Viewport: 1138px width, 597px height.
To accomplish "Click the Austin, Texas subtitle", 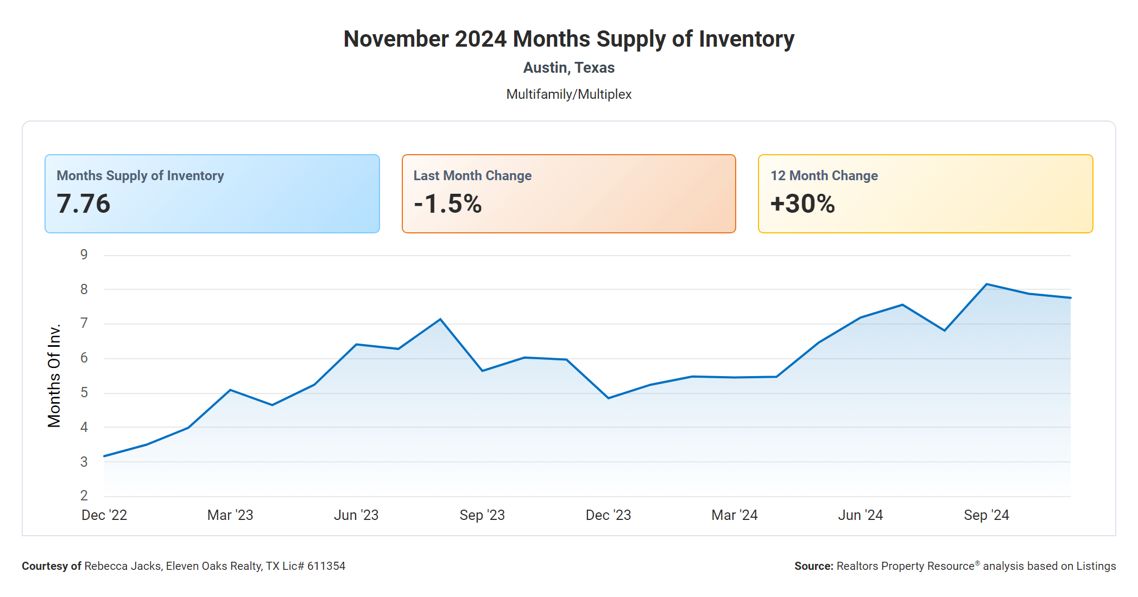I will tap(568, 68).
